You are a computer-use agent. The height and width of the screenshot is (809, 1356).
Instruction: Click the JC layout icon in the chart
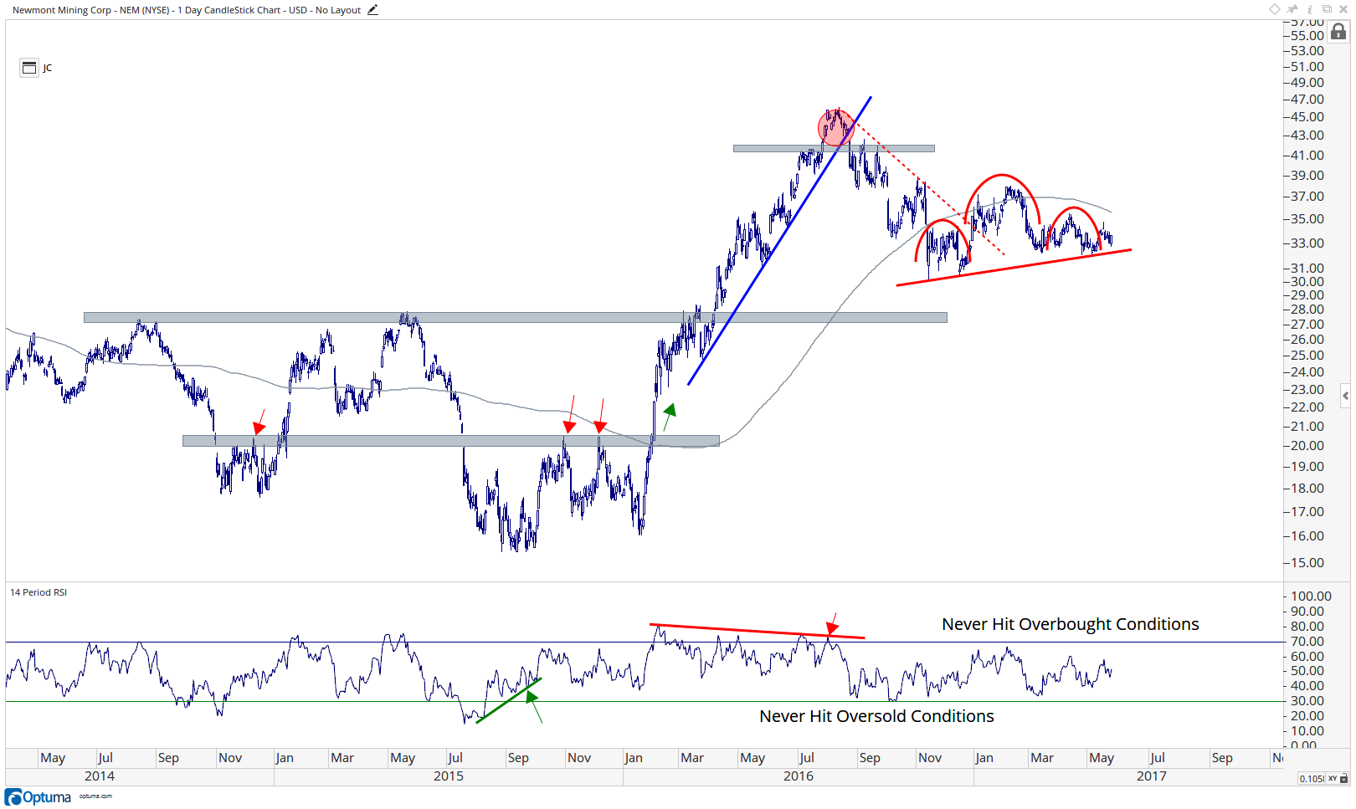[29, 68]
